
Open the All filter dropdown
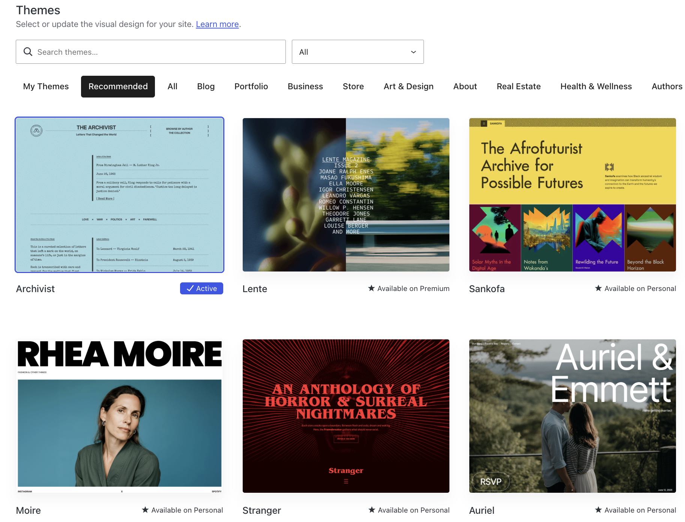(x=358, y=52)
